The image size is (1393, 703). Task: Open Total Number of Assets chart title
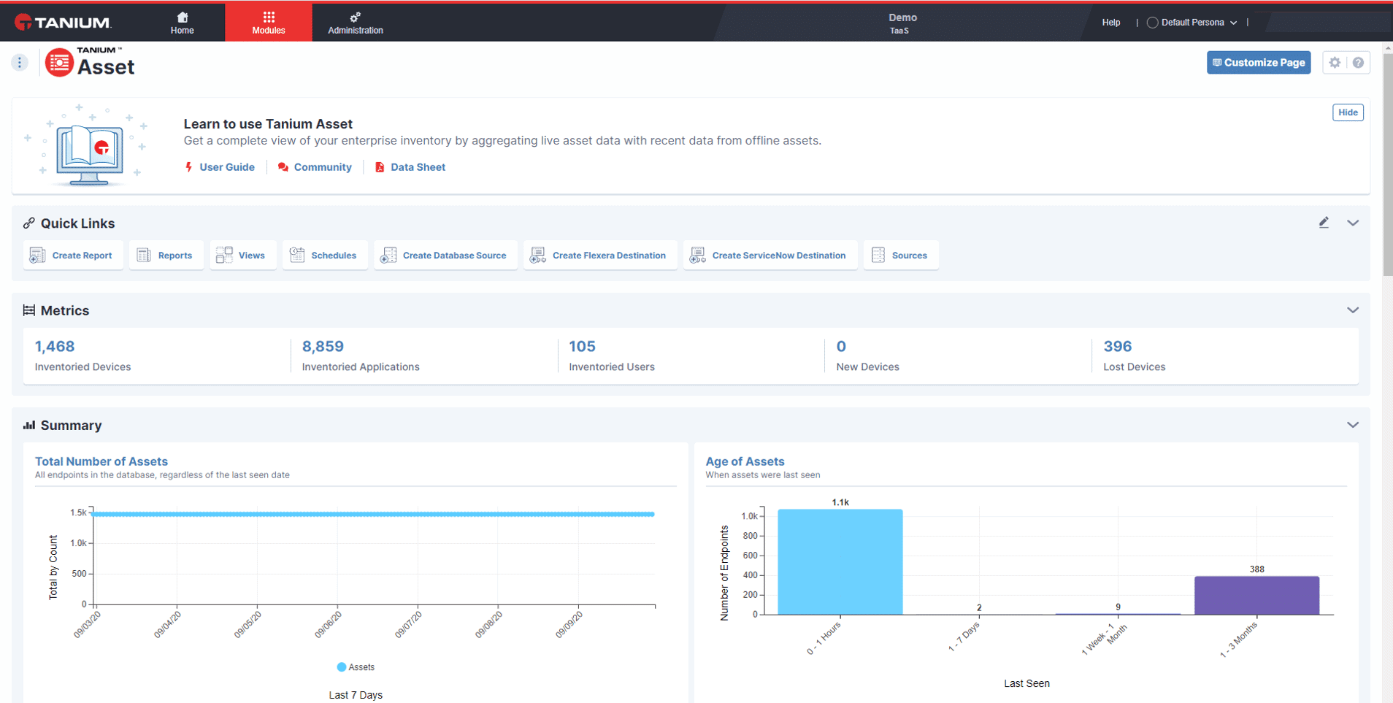(x=101, y=461)
